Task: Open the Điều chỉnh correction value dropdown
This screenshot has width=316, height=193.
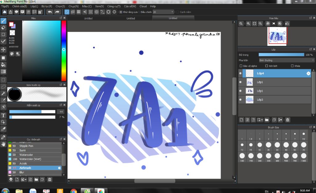Action: tap(163, 12)
